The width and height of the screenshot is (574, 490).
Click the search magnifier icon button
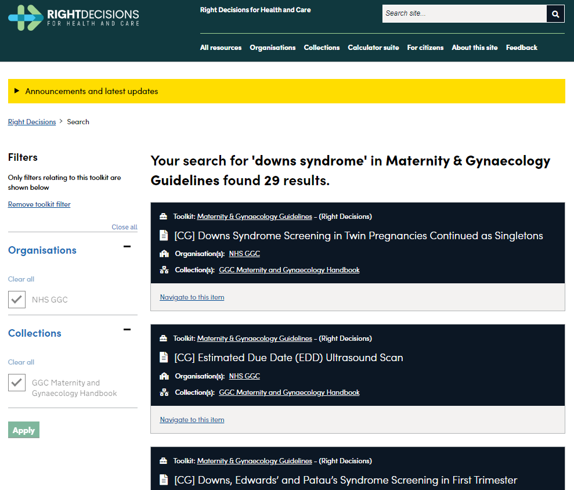pyautogui.click(x=555, y=14)
